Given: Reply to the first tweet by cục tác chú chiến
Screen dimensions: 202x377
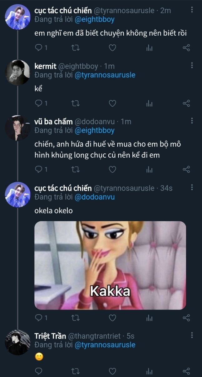Looking at the screenshot, I should tap(38, 48).
